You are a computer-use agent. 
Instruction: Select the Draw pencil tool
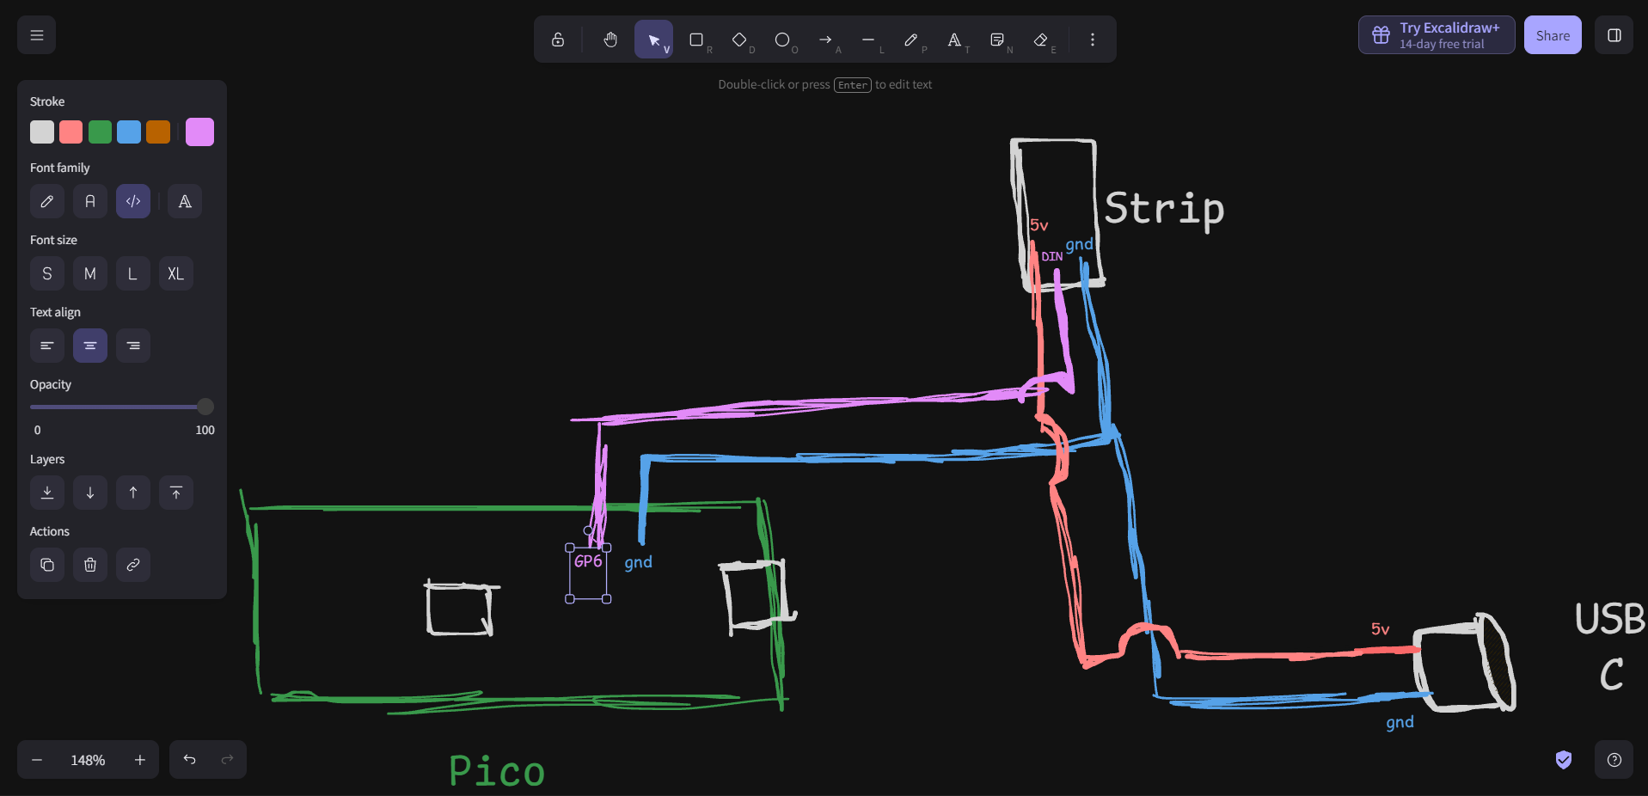point(911,40)
